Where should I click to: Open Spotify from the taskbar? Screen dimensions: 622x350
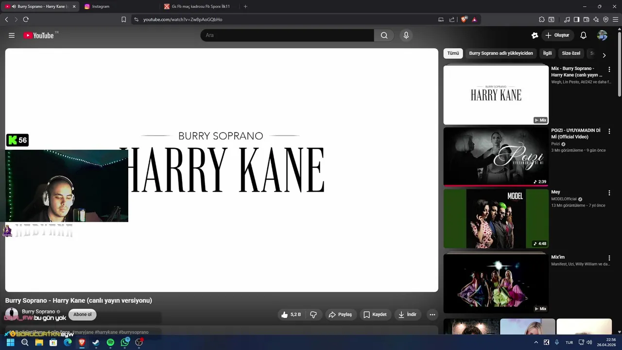110,342
